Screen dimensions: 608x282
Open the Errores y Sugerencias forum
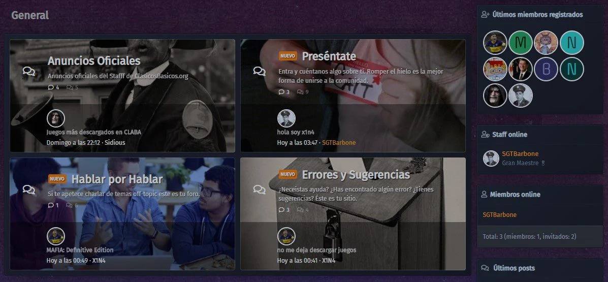(356, 175)
